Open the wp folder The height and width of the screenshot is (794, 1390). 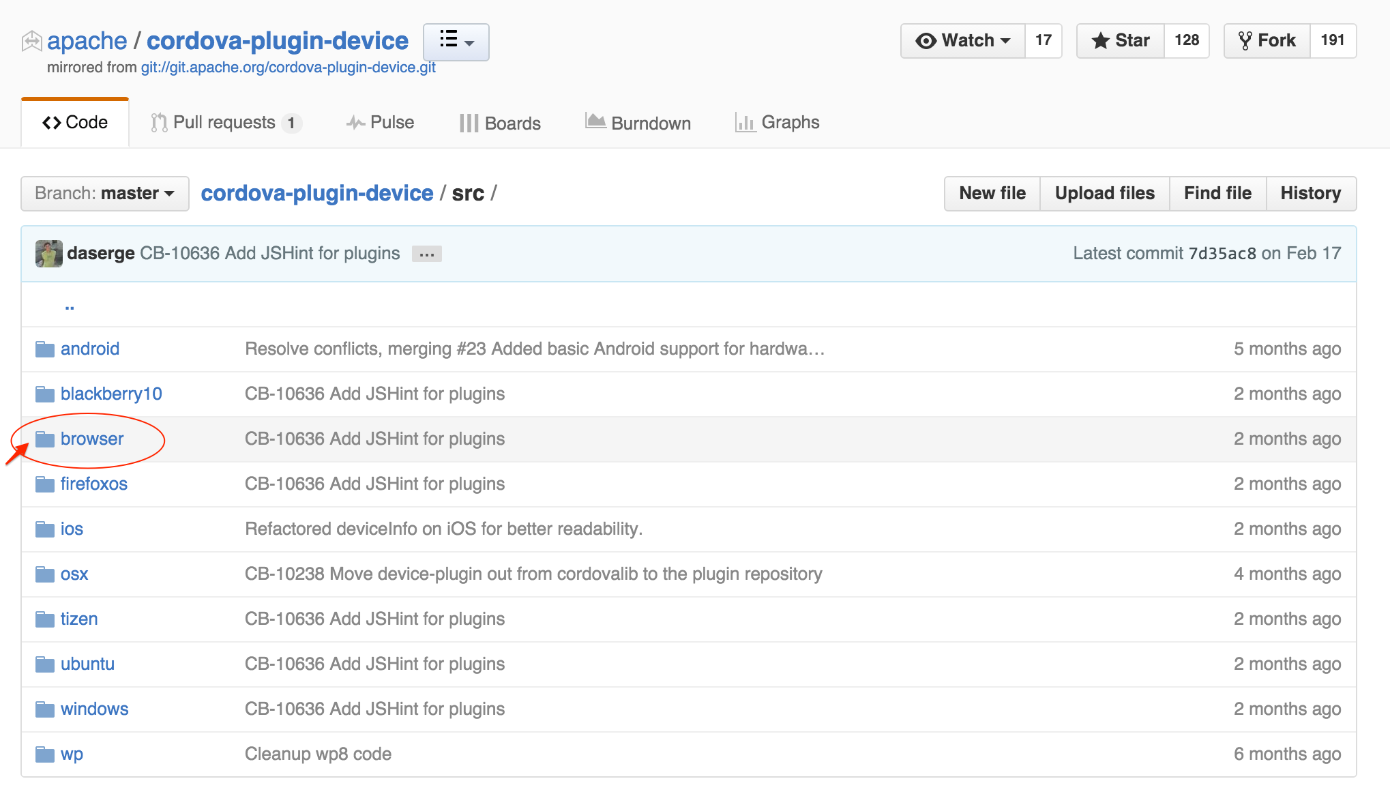[72, 754]
